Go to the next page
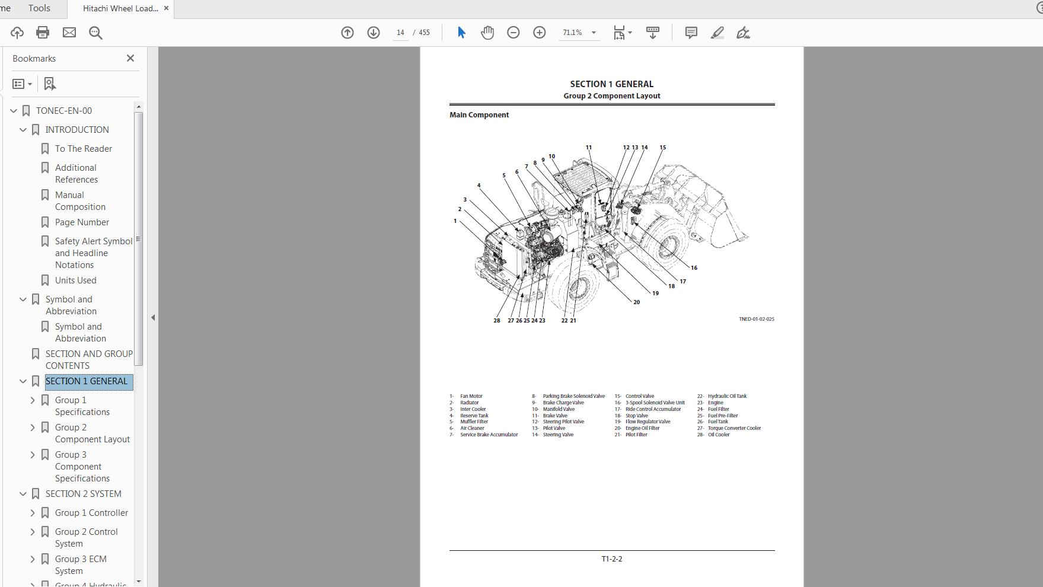Image resolution: width=1043 pixels, height=587 pixels. click(x=374, y=33)
